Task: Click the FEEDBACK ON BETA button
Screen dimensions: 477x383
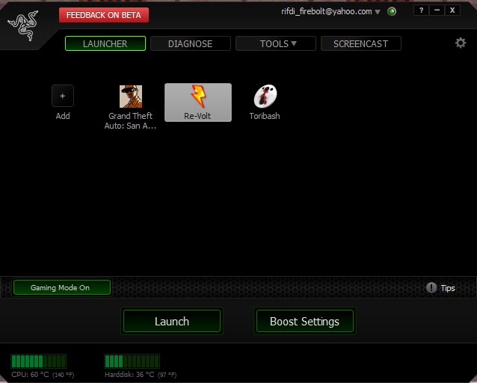Action: click(x=104, y=15)
